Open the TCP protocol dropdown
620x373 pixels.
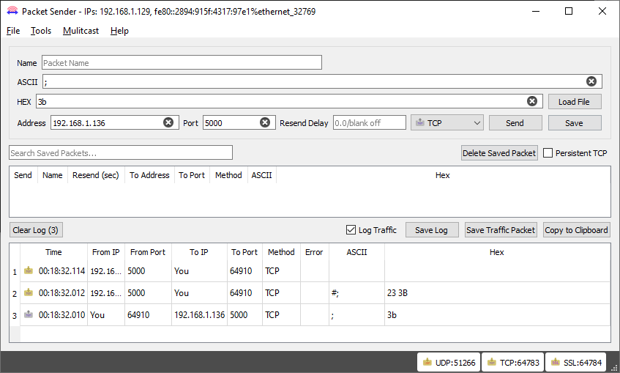(x=447, y=123)
